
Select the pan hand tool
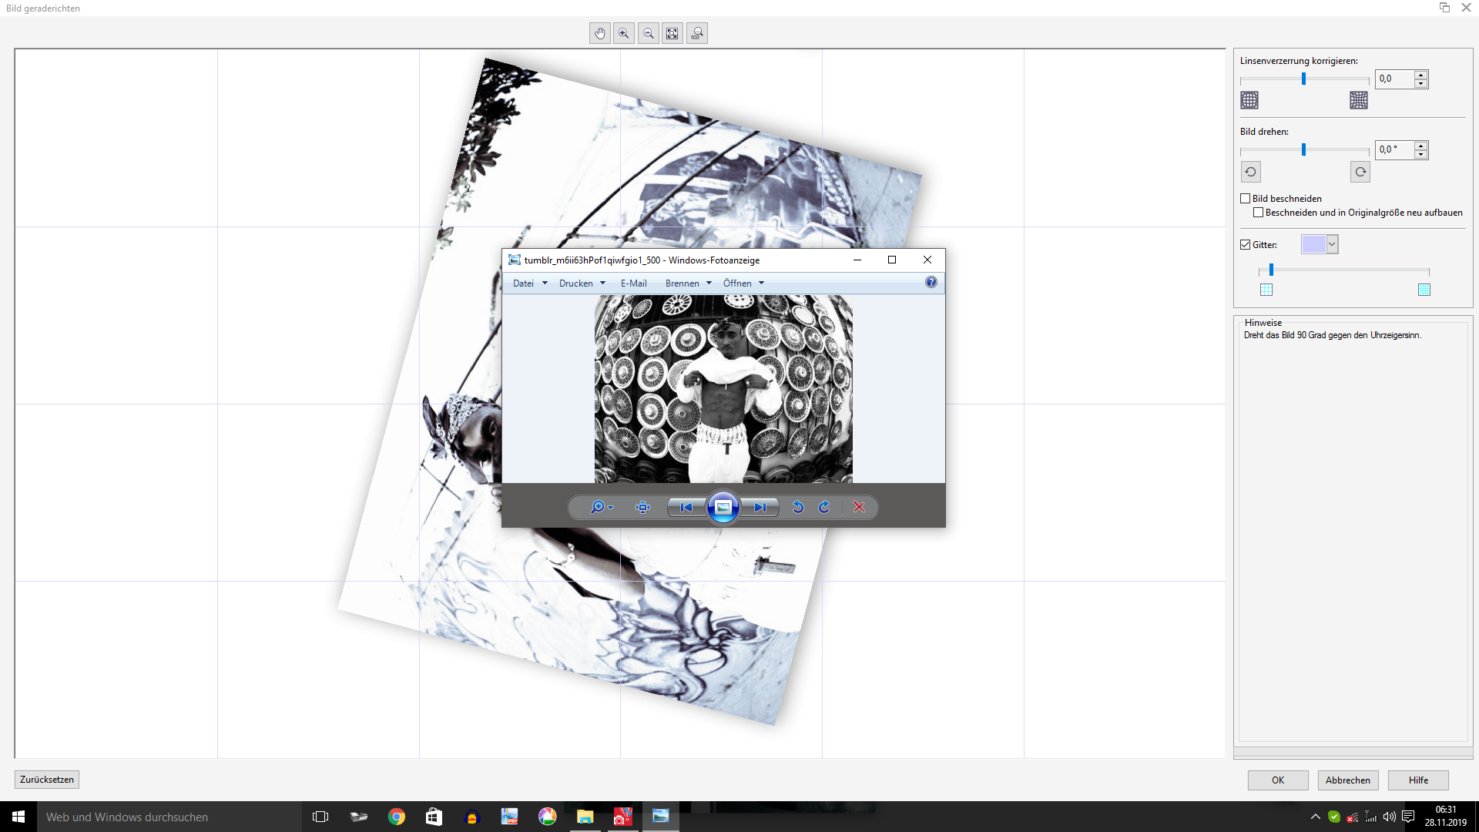(600, 34)
